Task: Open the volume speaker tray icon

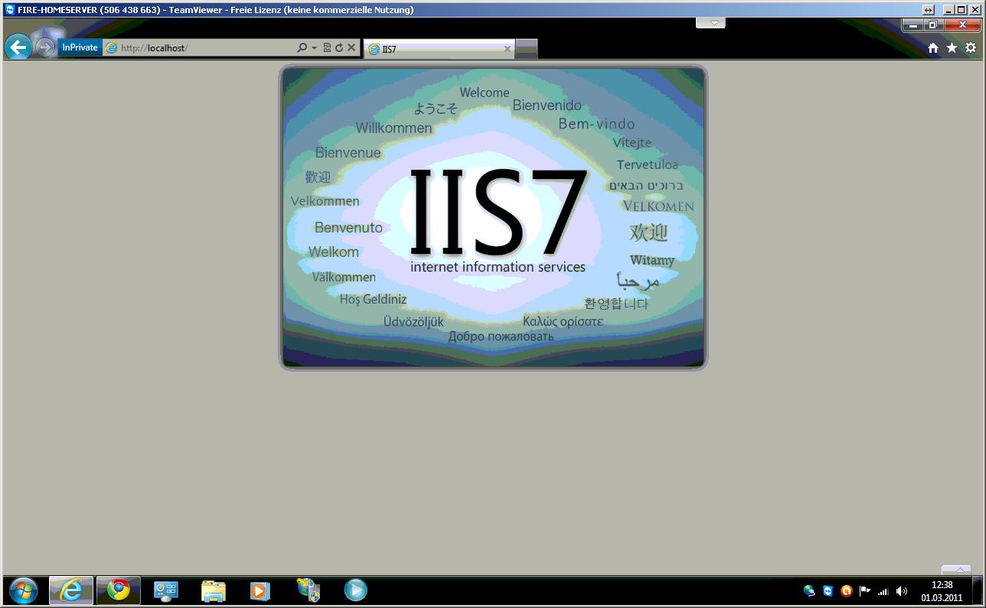Action: (x=902, y=590)
